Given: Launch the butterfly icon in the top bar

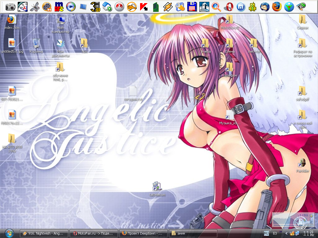Looking at the screenshot, I should (x=35, y=7).
